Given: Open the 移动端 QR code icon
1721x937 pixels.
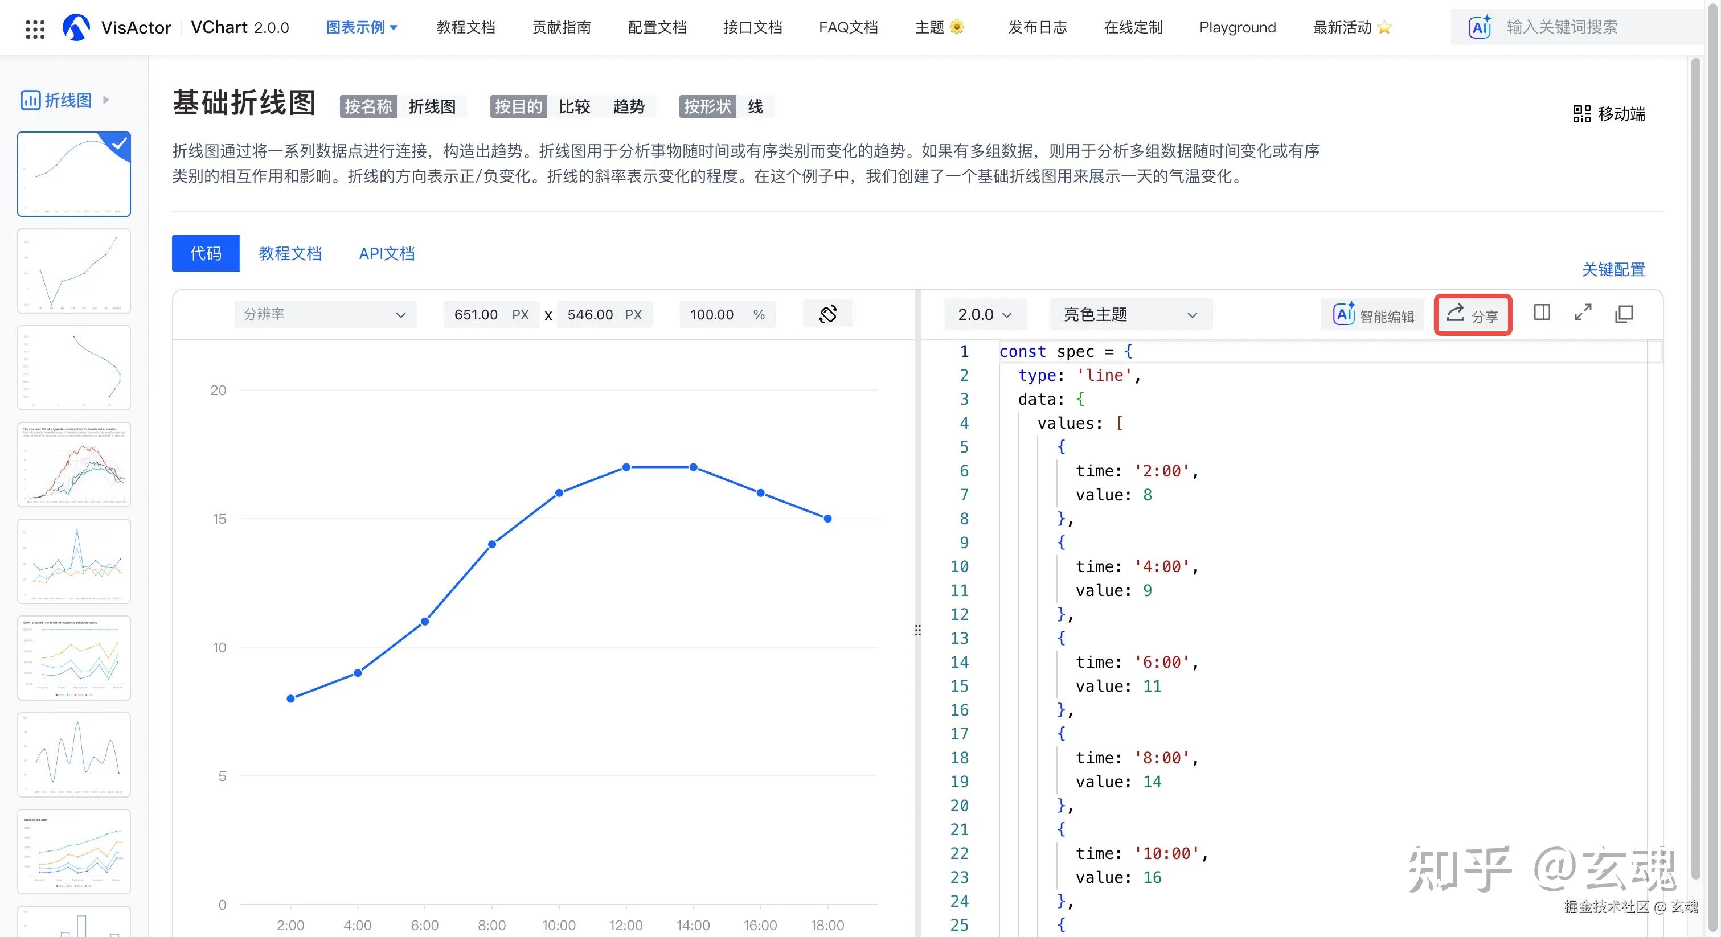Looking at the screenshot, I should 1581,113.
